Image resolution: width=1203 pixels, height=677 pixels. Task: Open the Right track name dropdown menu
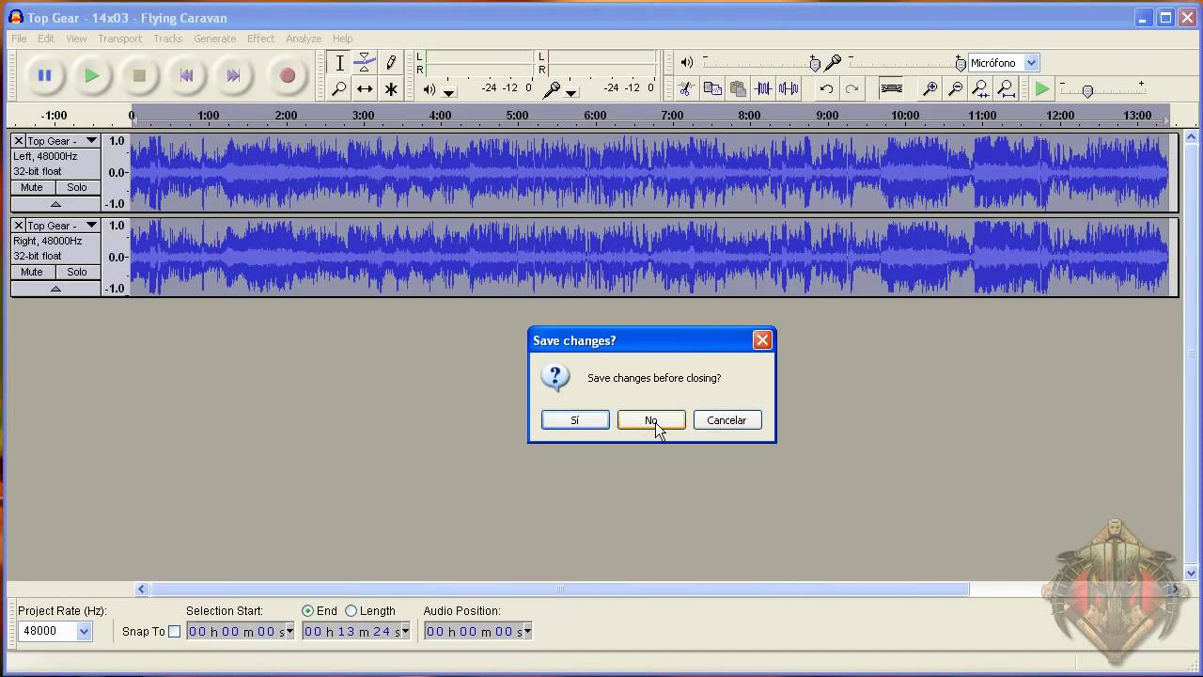click(x=91, y=226)
